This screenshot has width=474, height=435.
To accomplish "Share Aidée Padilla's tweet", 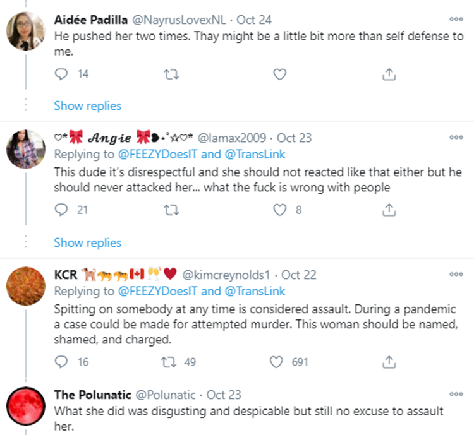I will click(389, 74).
